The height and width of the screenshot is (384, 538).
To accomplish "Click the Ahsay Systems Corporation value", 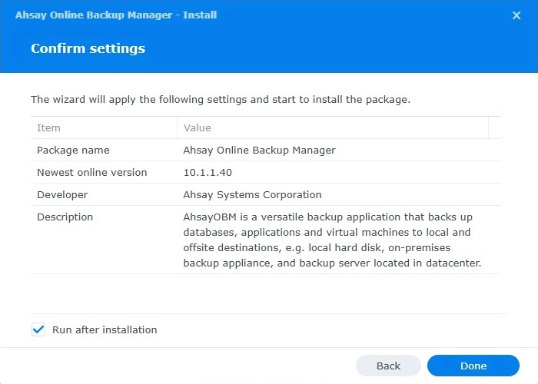I will (252, 194).
